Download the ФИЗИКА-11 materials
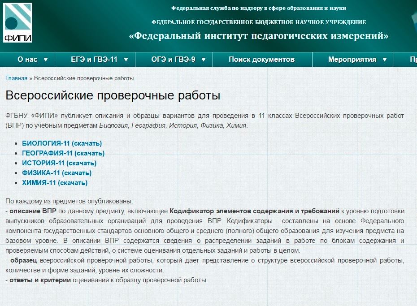Viewport: 417px width, 306px height. click(x=56, y=173)
